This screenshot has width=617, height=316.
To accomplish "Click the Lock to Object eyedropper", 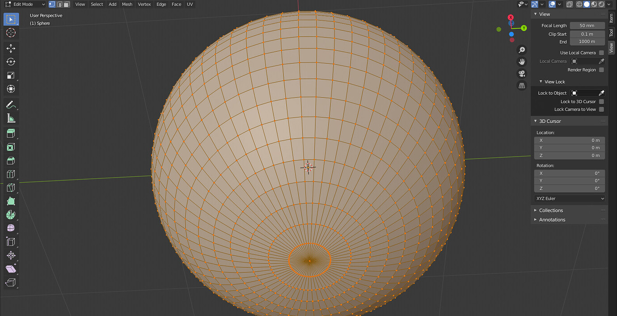I will click(603, 93).
